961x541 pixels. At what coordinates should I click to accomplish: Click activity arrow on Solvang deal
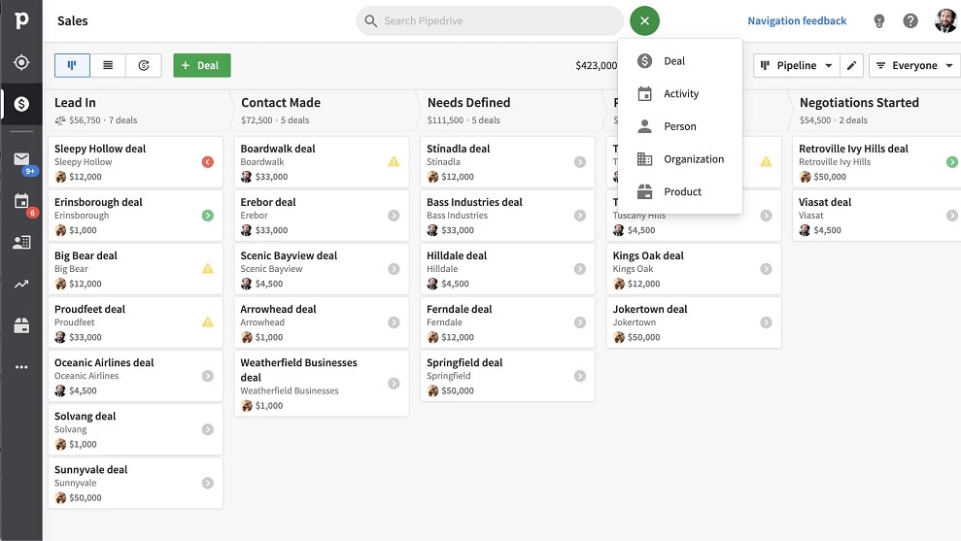pos(208,429)
